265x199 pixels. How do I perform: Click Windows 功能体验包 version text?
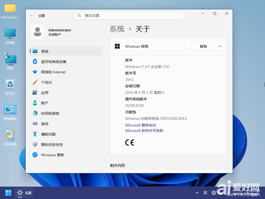pos(156,118)
